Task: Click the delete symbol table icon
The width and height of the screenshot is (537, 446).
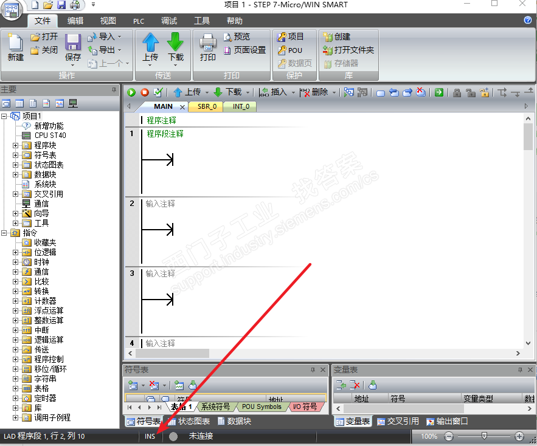Action: point(154,385)
